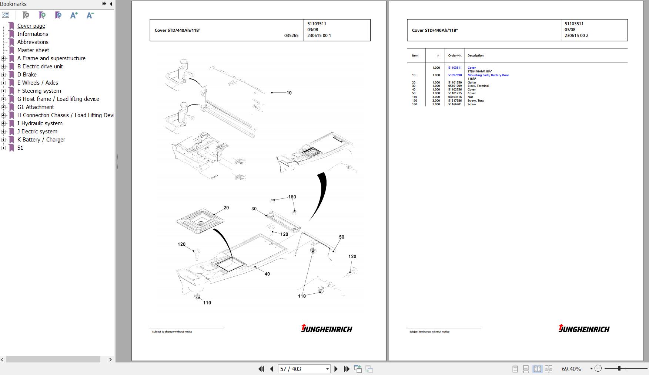Open the zoom level dropdown arrow
The image size is (649, 375).
[591, 369]
